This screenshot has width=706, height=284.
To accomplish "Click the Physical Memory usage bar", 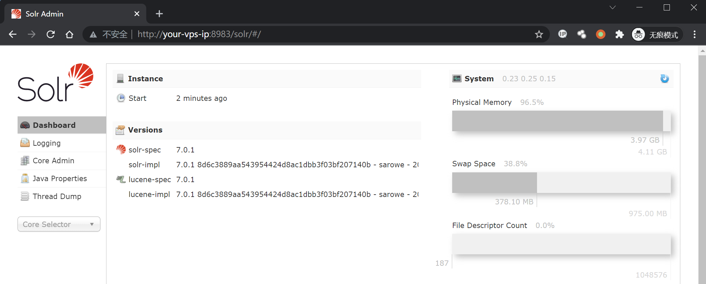I will point(561,121).
